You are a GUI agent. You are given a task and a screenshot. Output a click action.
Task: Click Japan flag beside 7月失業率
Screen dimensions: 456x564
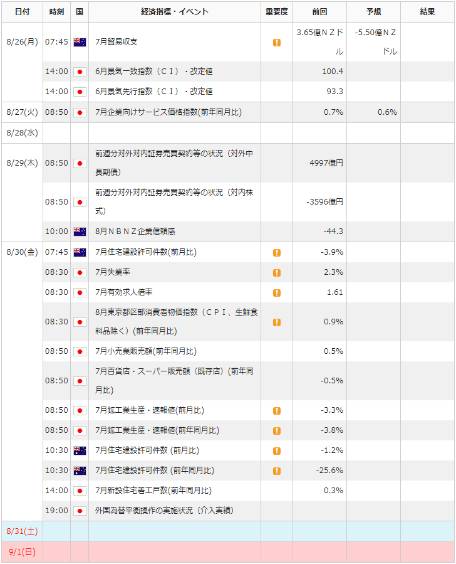point(80,273)
